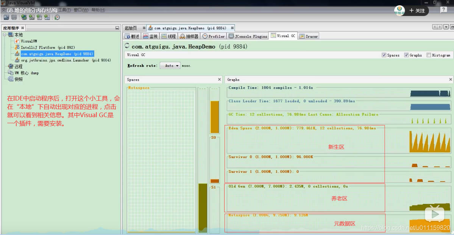Click the Metaspace grid in Spaces
Screen dimensions: 454x235
(161, 161)
